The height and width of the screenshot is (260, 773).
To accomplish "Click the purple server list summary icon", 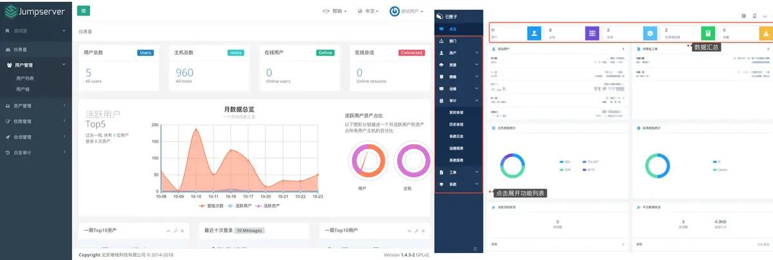I will [592, 33].
